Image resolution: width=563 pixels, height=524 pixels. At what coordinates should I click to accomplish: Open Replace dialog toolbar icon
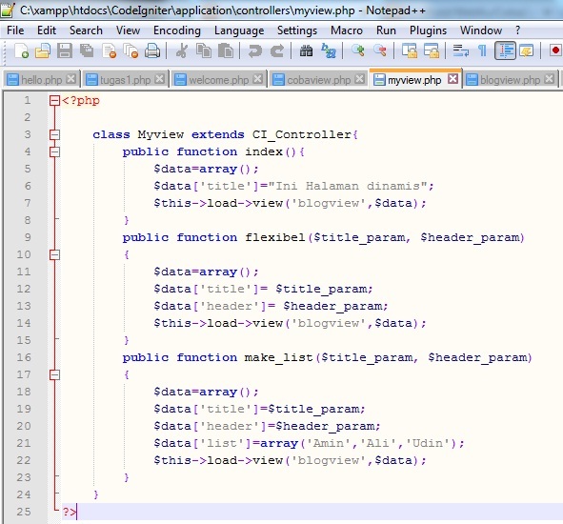pyautogui.click(x=329, y=50)
